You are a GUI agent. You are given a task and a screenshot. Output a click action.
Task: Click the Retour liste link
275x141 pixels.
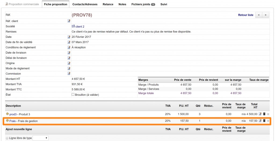coord(246,15)
